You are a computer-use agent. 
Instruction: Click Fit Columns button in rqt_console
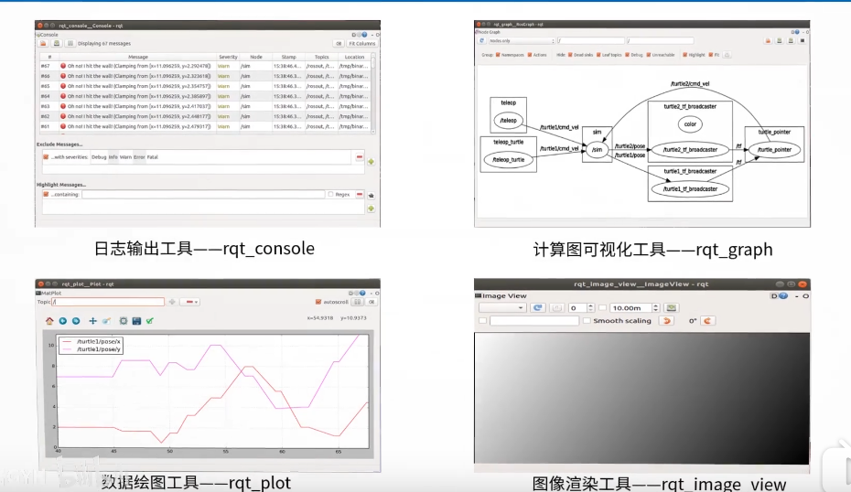click(x=362, y=43)
